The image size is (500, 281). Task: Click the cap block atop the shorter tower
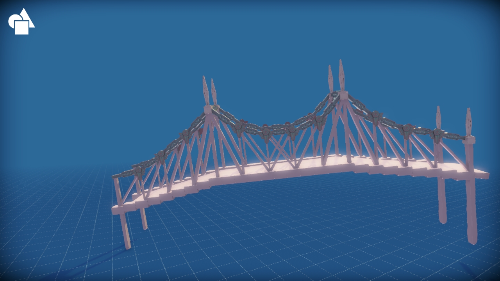tap(208, 110)
